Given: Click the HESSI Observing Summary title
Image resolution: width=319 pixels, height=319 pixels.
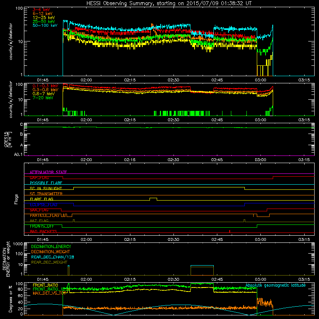Looking at the screenshot, I should click(169, 3).
